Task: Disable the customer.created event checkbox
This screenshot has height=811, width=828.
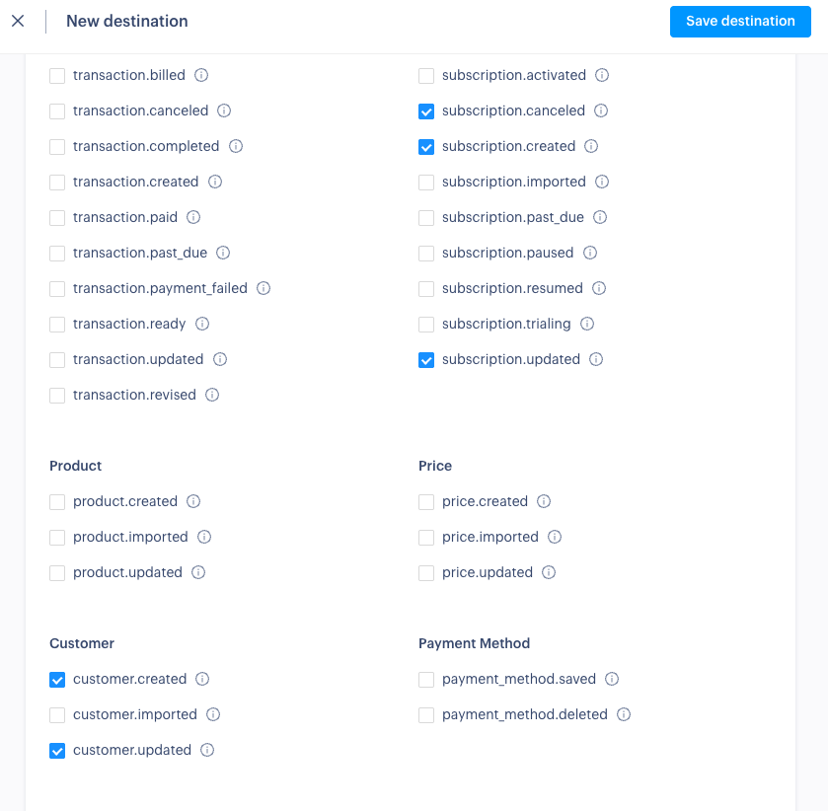Action: tap(57, 680)
